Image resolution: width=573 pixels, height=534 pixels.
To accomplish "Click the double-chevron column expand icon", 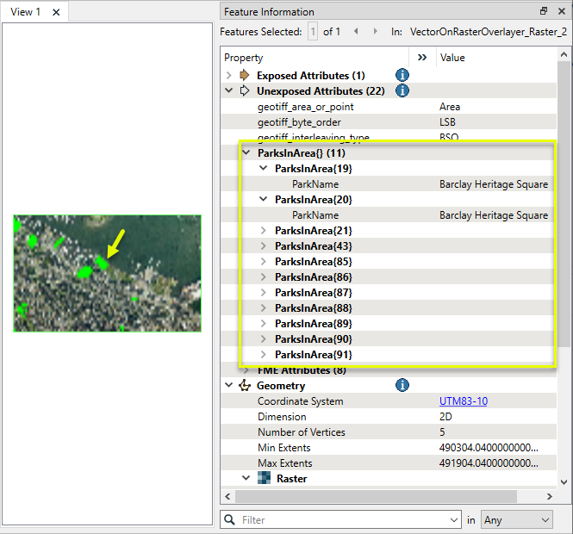I will [x=421, y=58].
